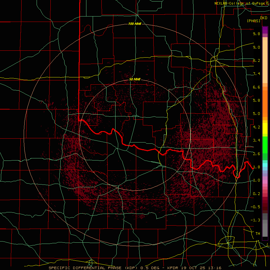270x270 pixels.
Task: Click the 4.2 value on the scale
Action: click(256, 127)
